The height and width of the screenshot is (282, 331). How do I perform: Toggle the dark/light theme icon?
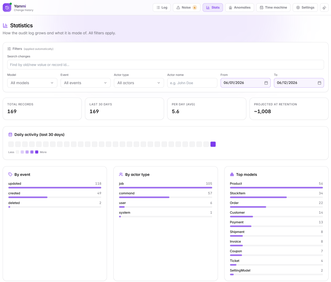324,8
